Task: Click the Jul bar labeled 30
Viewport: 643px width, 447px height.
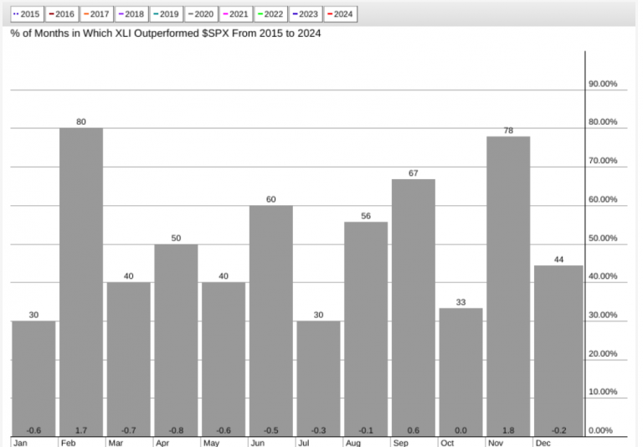Action: tap(319, 378)
